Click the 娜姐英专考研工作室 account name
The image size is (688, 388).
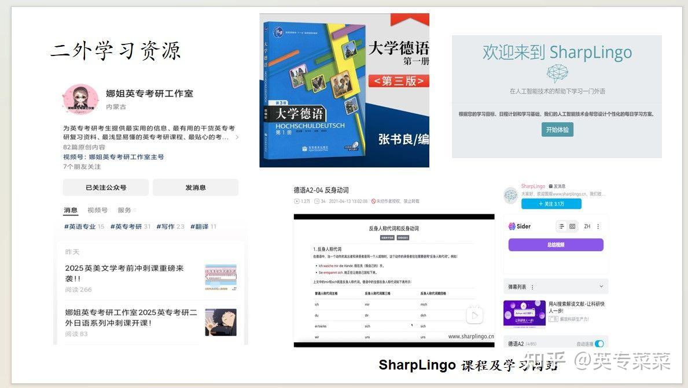pos(149,94)
